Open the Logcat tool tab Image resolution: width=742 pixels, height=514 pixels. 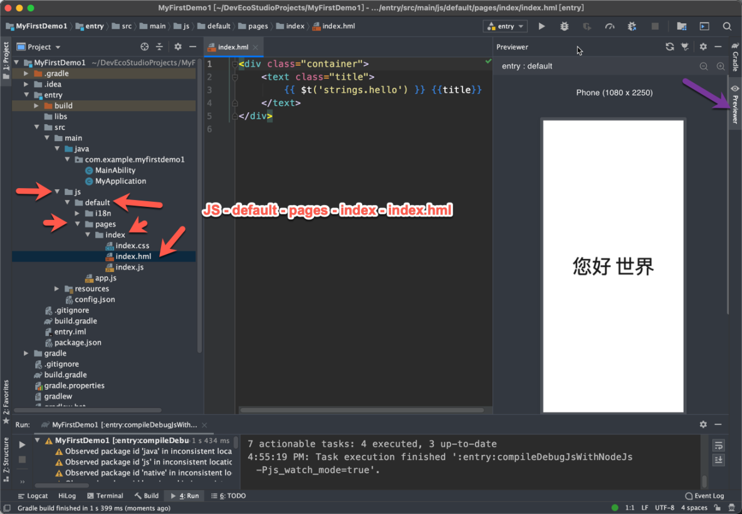(33, 496)
